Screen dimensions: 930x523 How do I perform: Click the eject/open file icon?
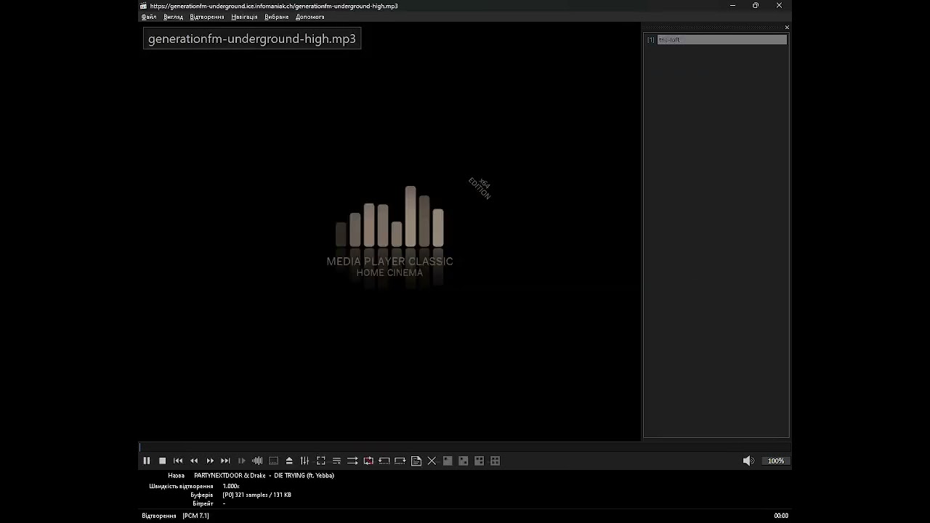289,461
